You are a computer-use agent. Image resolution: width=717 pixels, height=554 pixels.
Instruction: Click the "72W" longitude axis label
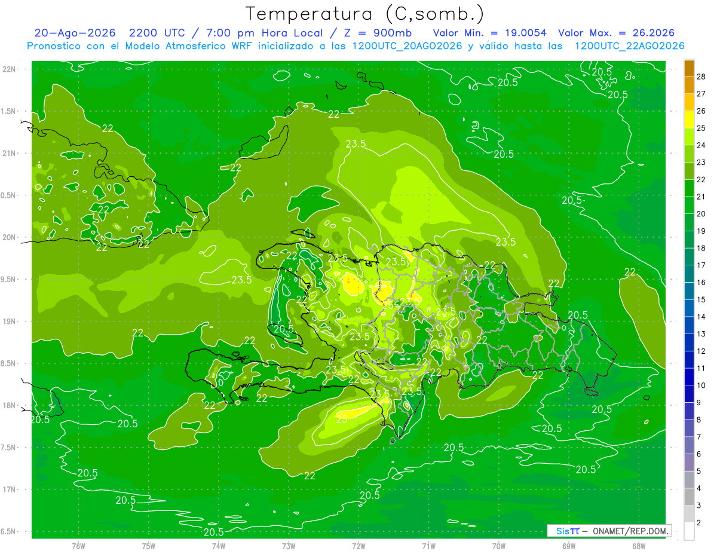coord(358,546)
